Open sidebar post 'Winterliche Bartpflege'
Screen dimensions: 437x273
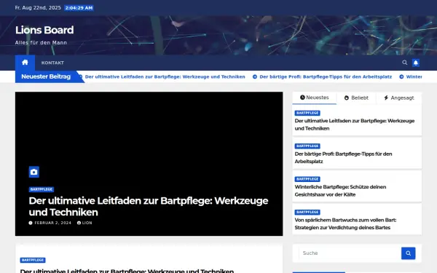[340, 191]
